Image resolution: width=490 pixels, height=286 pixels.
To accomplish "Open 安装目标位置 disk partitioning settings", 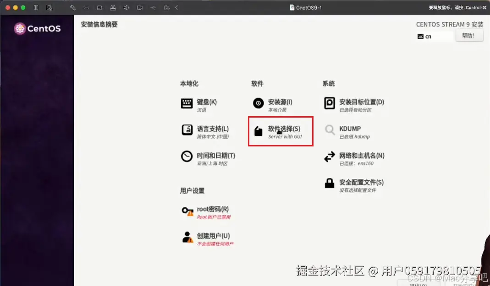I will click(329, 103).
